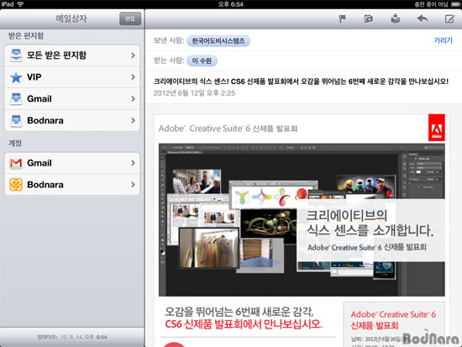This screenshot has height=347, width=462.
Task: Open Gmail account chevron under 계정
Action: point(133,163)
